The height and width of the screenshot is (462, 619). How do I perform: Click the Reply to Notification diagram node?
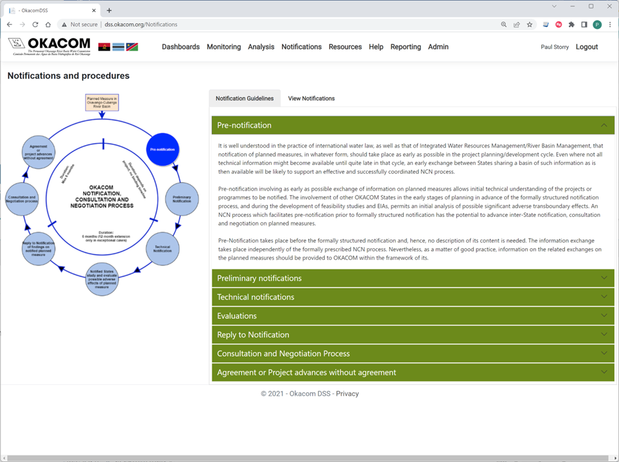[x=39, y=249]
